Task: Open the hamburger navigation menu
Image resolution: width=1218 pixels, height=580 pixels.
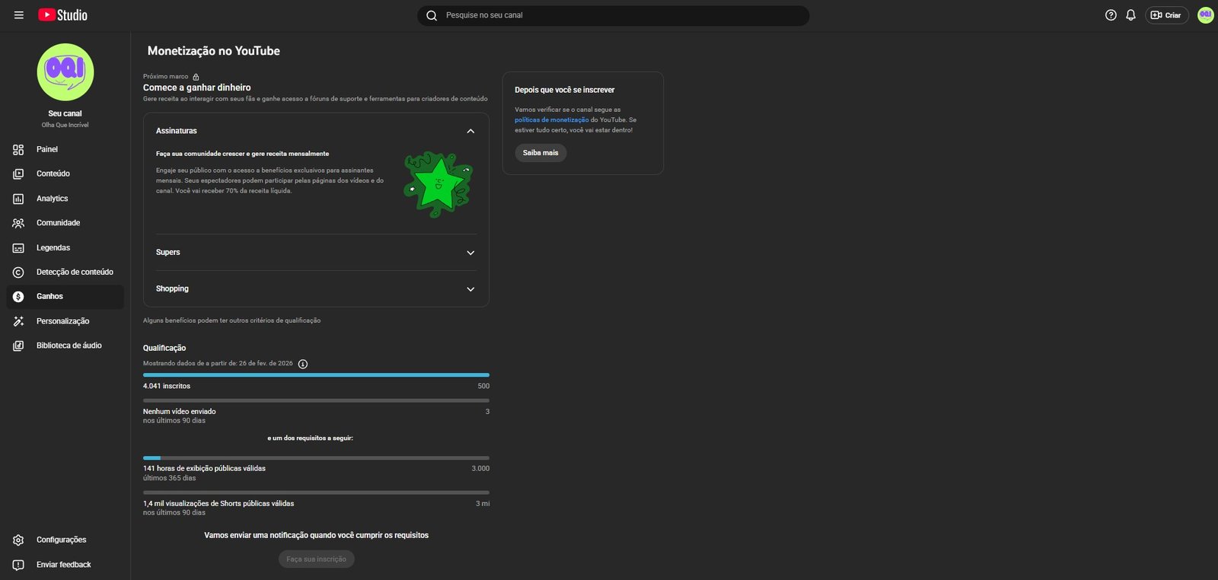Action: (x=19, y=15)
